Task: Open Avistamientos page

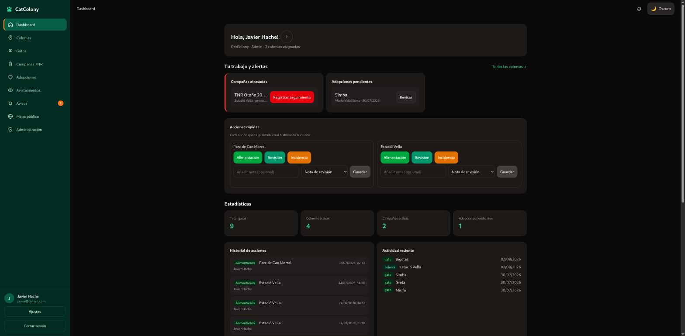Action: tap(35, 90)
